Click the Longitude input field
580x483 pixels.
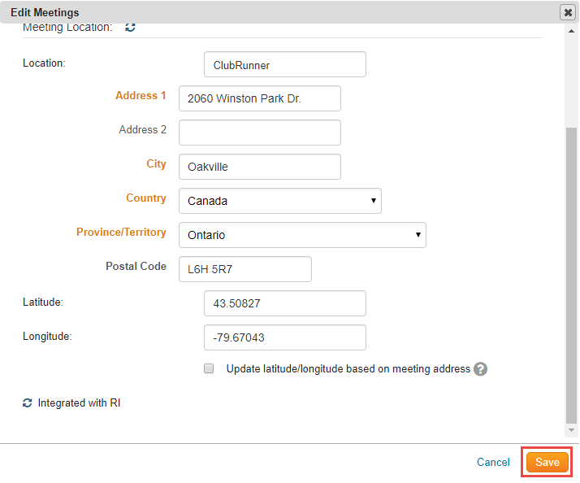tap(284, 337)
